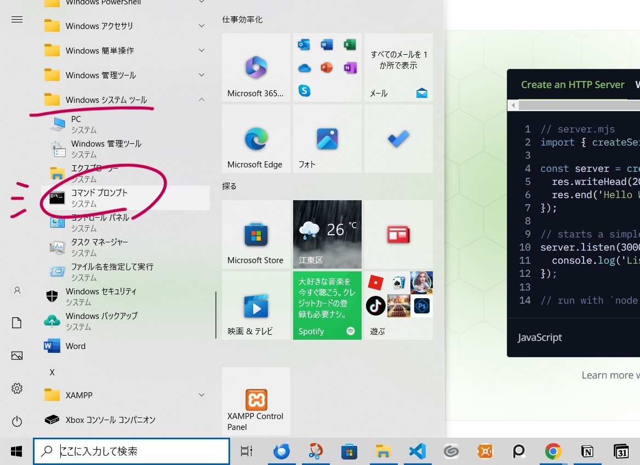Image resolution: width=640 pixels, height=465 pixels.
Task: Open コントロール パネル from the list
Action: coord(125,223)
